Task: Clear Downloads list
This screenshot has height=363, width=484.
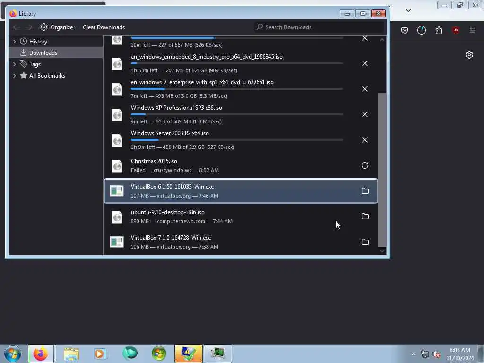Action: coord(104,27)
